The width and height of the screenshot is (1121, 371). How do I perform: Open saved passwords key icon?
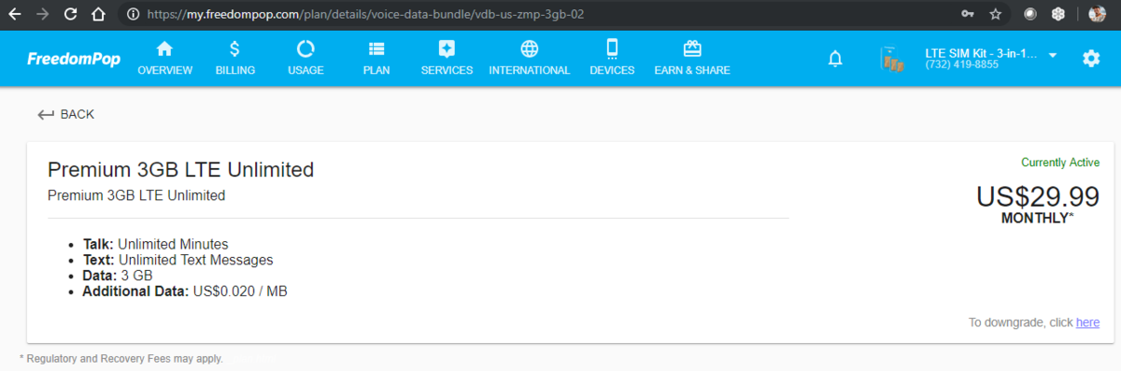pos(967,15)
